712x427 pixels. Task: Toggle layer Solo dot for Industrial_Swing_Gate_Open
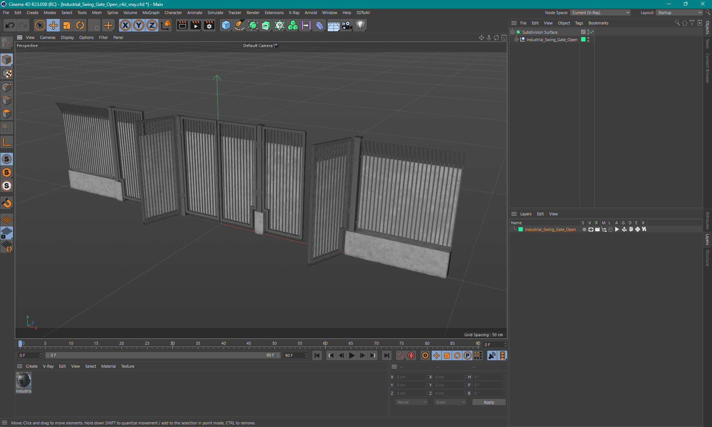pos(584,229)
